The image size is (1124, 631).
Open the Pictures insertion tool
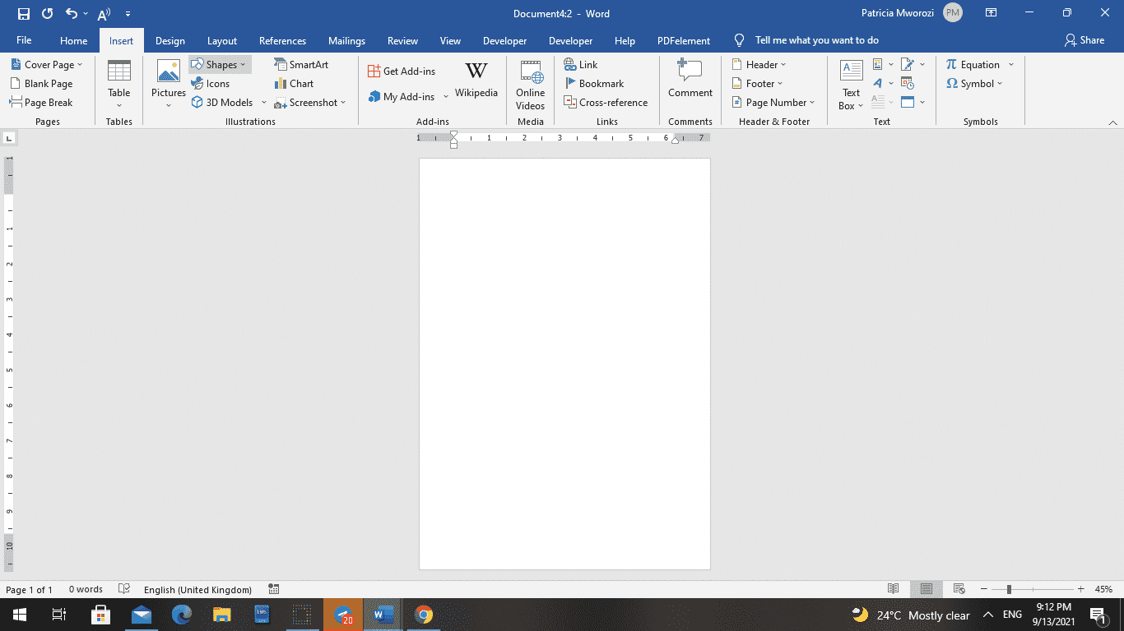pyautogui.click(x=168, y=82)
